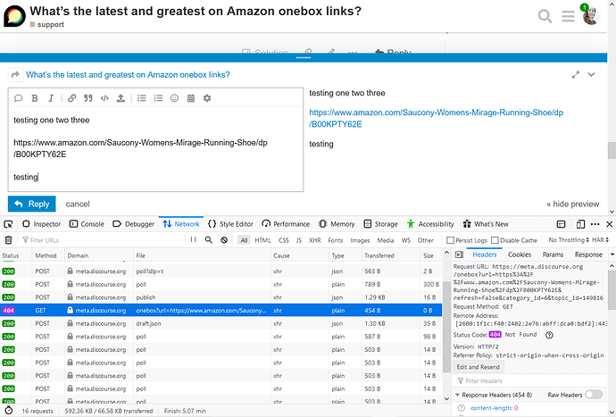Insert bulleted list in composer
Viewport: 616px width, 417px height.
point(142,98)
